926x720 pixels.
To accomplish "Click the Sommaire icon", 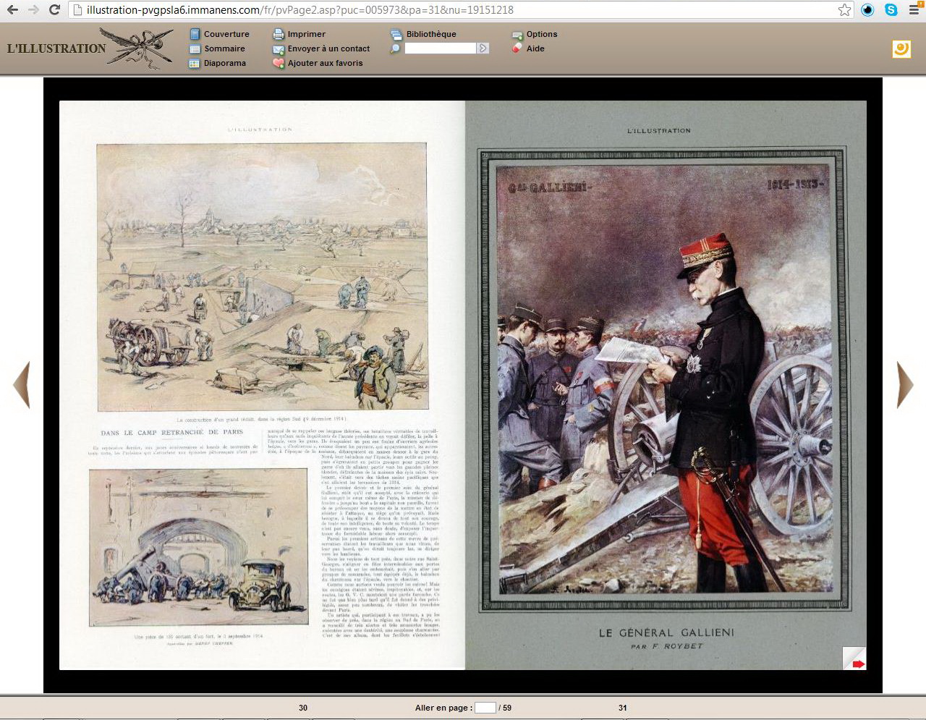I will coord(195,48).
